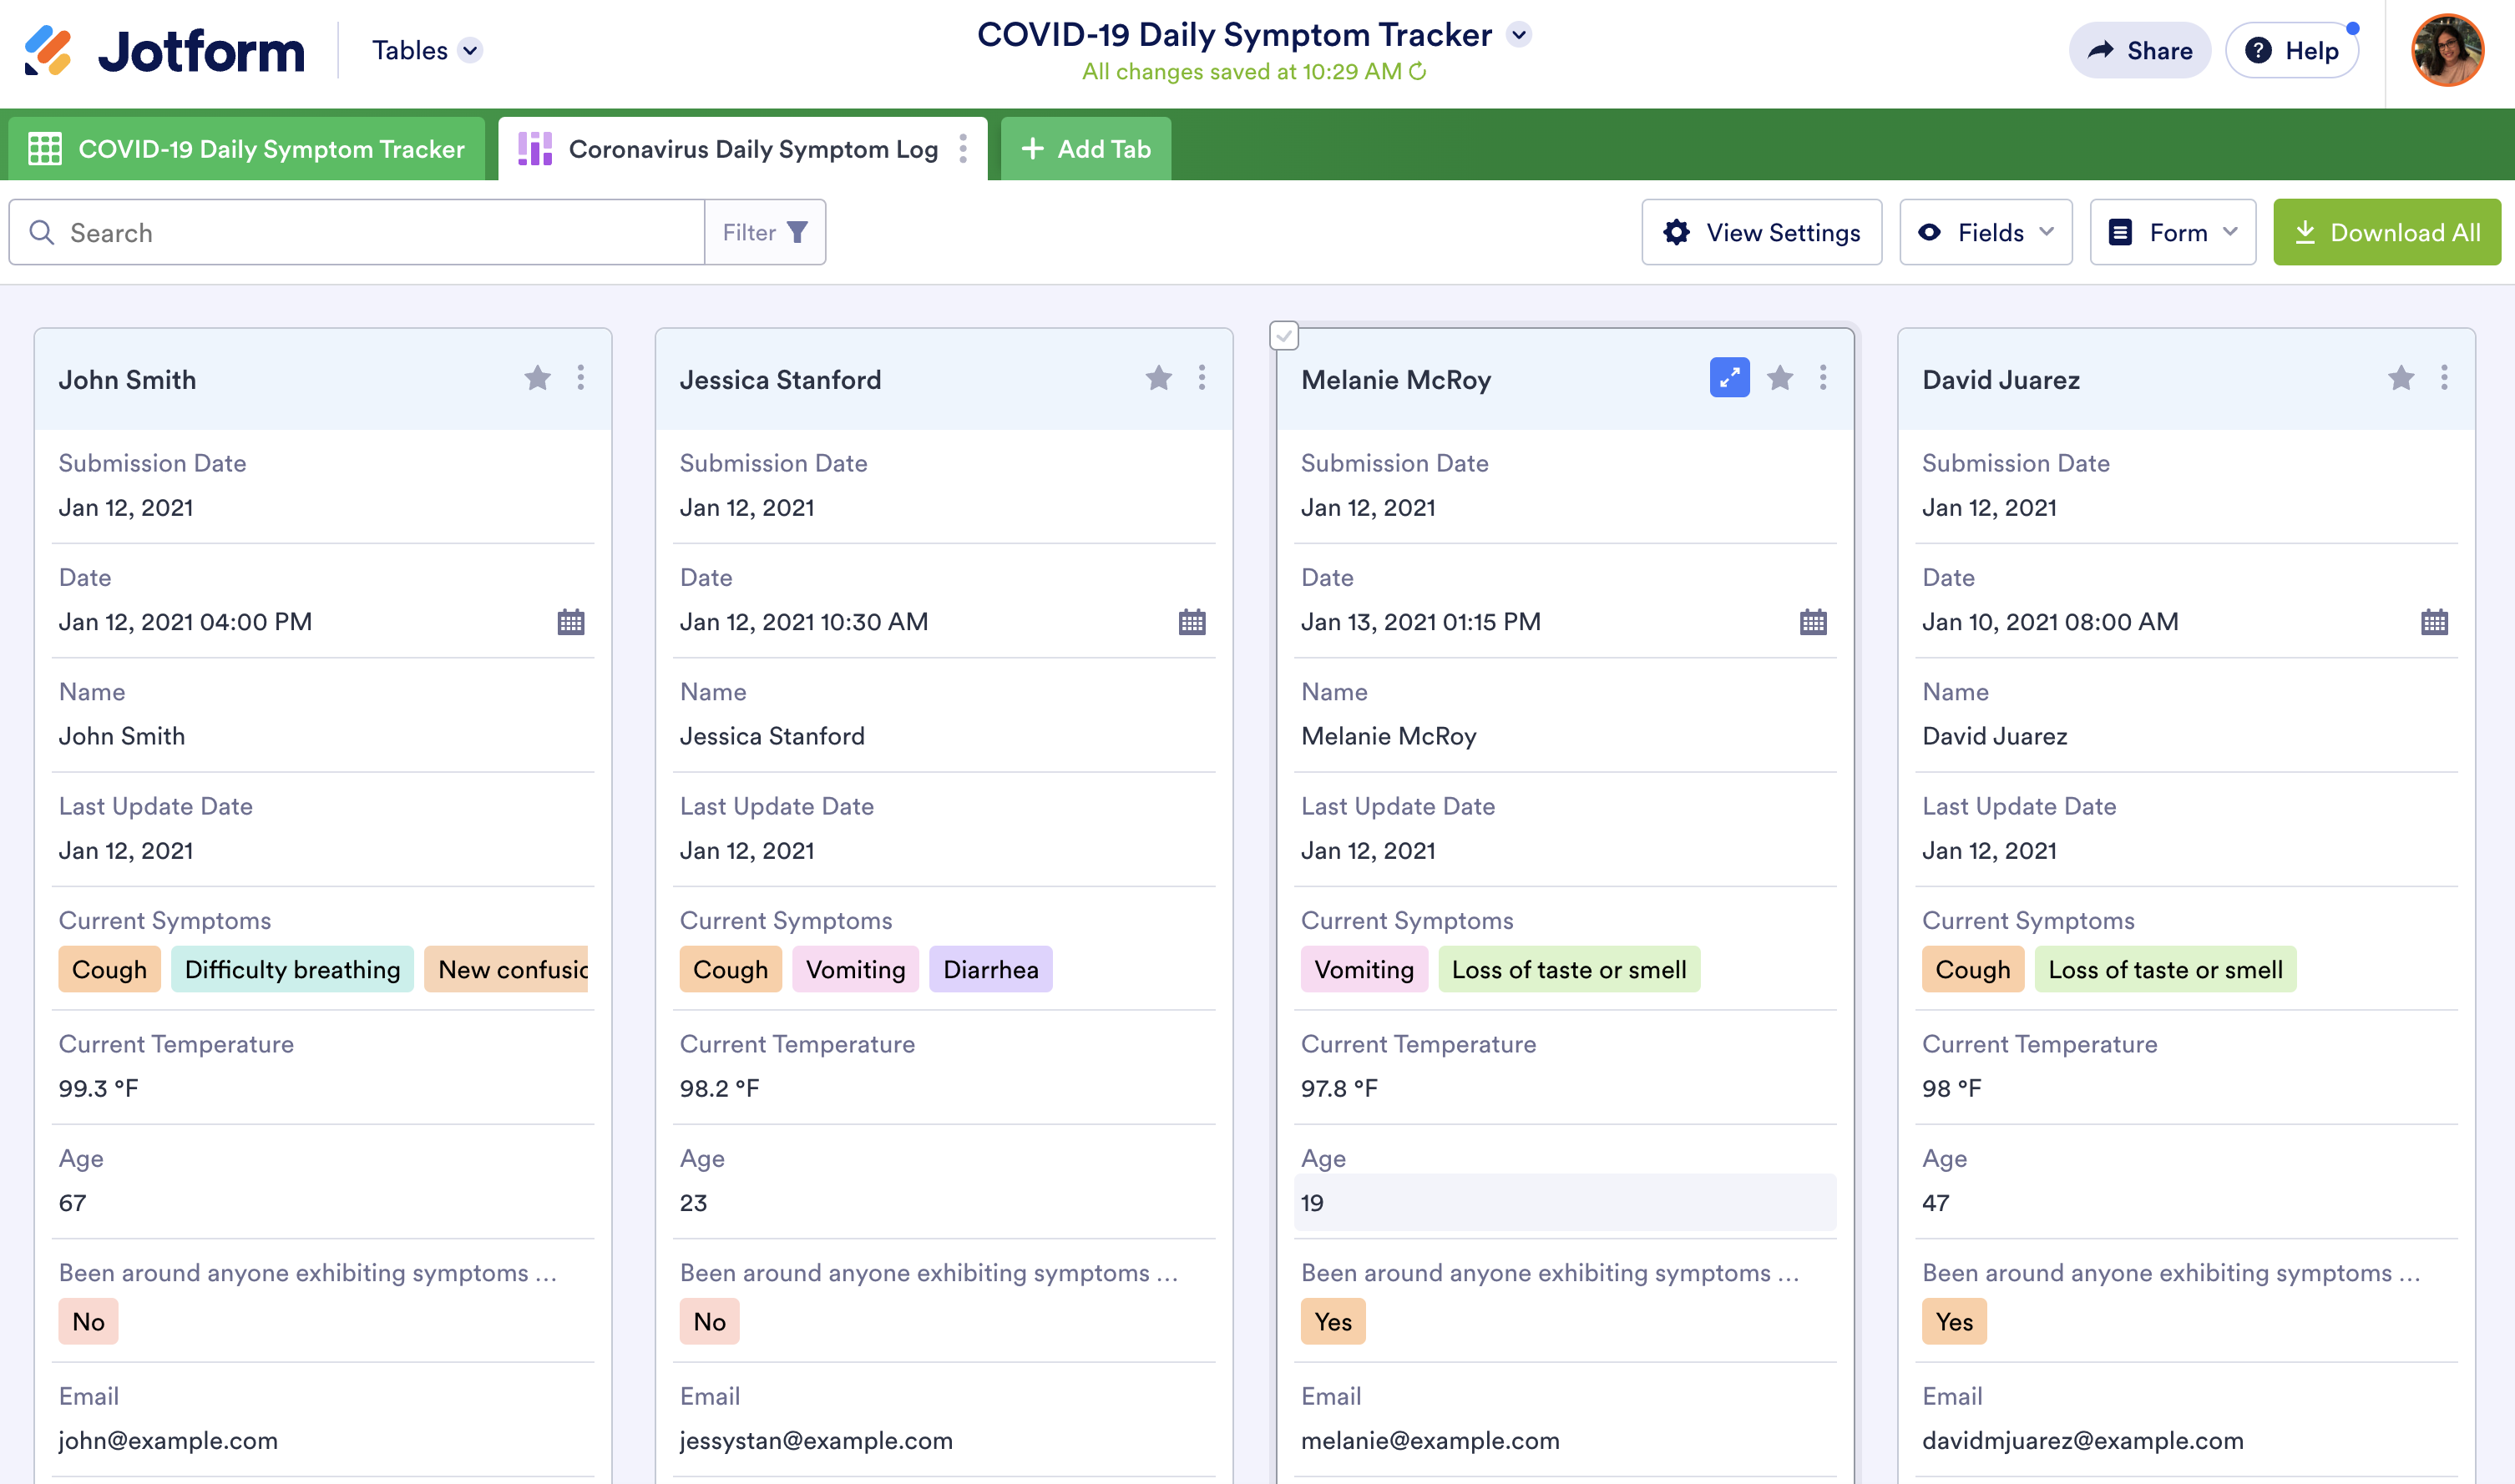The image size is (2515, 1484).
Task: Star the David Juarez card
Action: tap(2400, 378)
